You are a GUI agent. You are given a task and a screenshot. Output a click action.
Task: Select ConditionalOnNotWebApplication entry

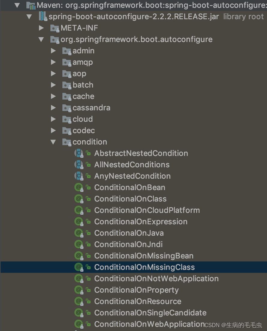156,279
